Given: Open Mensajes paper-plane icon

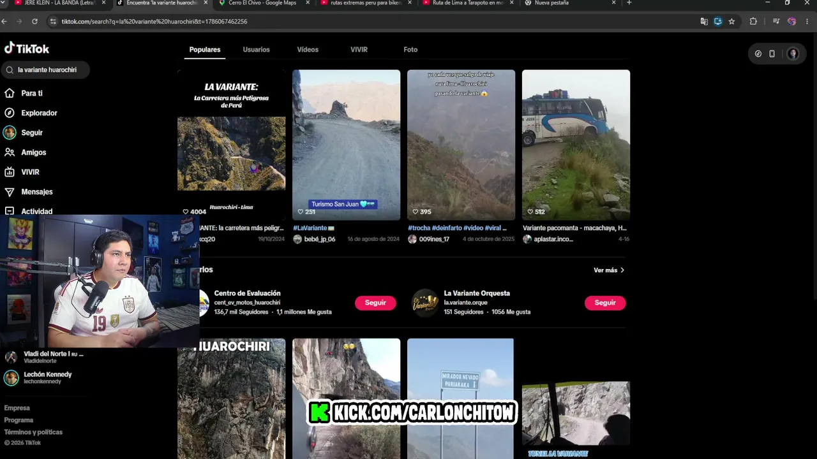Looking at the screenshot, I should click(x=10, y=192).
